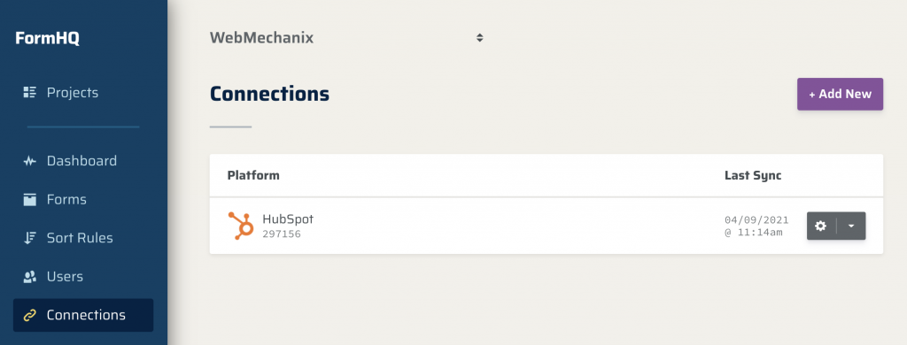Click the Platform column header
This screenshot has width=907, height=345.
(253, 175)
